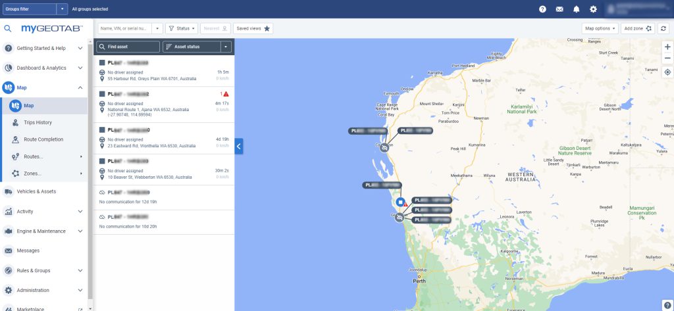The image size is (674, 311).
Task: Click the Add zone button
Action: coord(638,28)
